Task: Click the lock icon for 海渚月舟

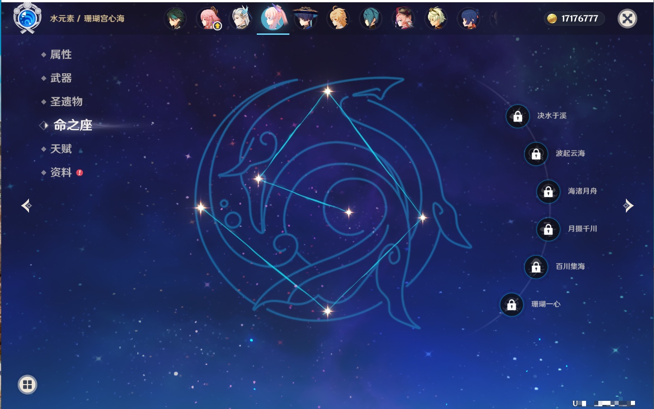Action: click(x=548, y=192)
